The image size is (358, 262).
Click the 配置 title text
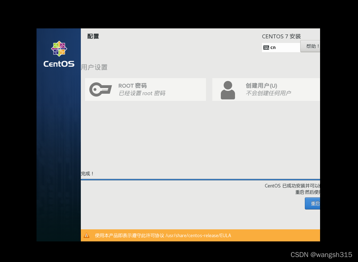pos(93,36)
